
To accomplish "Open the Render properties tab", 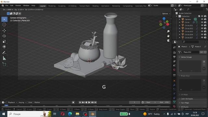I will tap(174, 53).
